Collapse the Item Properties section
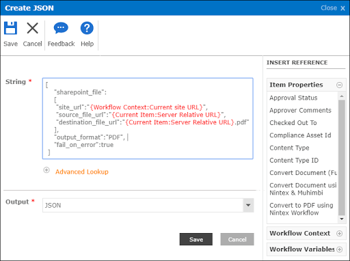This screenshot has width=350, height=261. tap(339, 85)
